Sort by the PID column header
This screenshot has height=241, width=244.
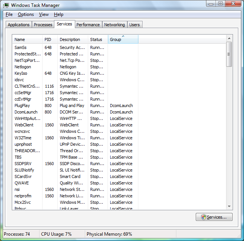[50, 39]
